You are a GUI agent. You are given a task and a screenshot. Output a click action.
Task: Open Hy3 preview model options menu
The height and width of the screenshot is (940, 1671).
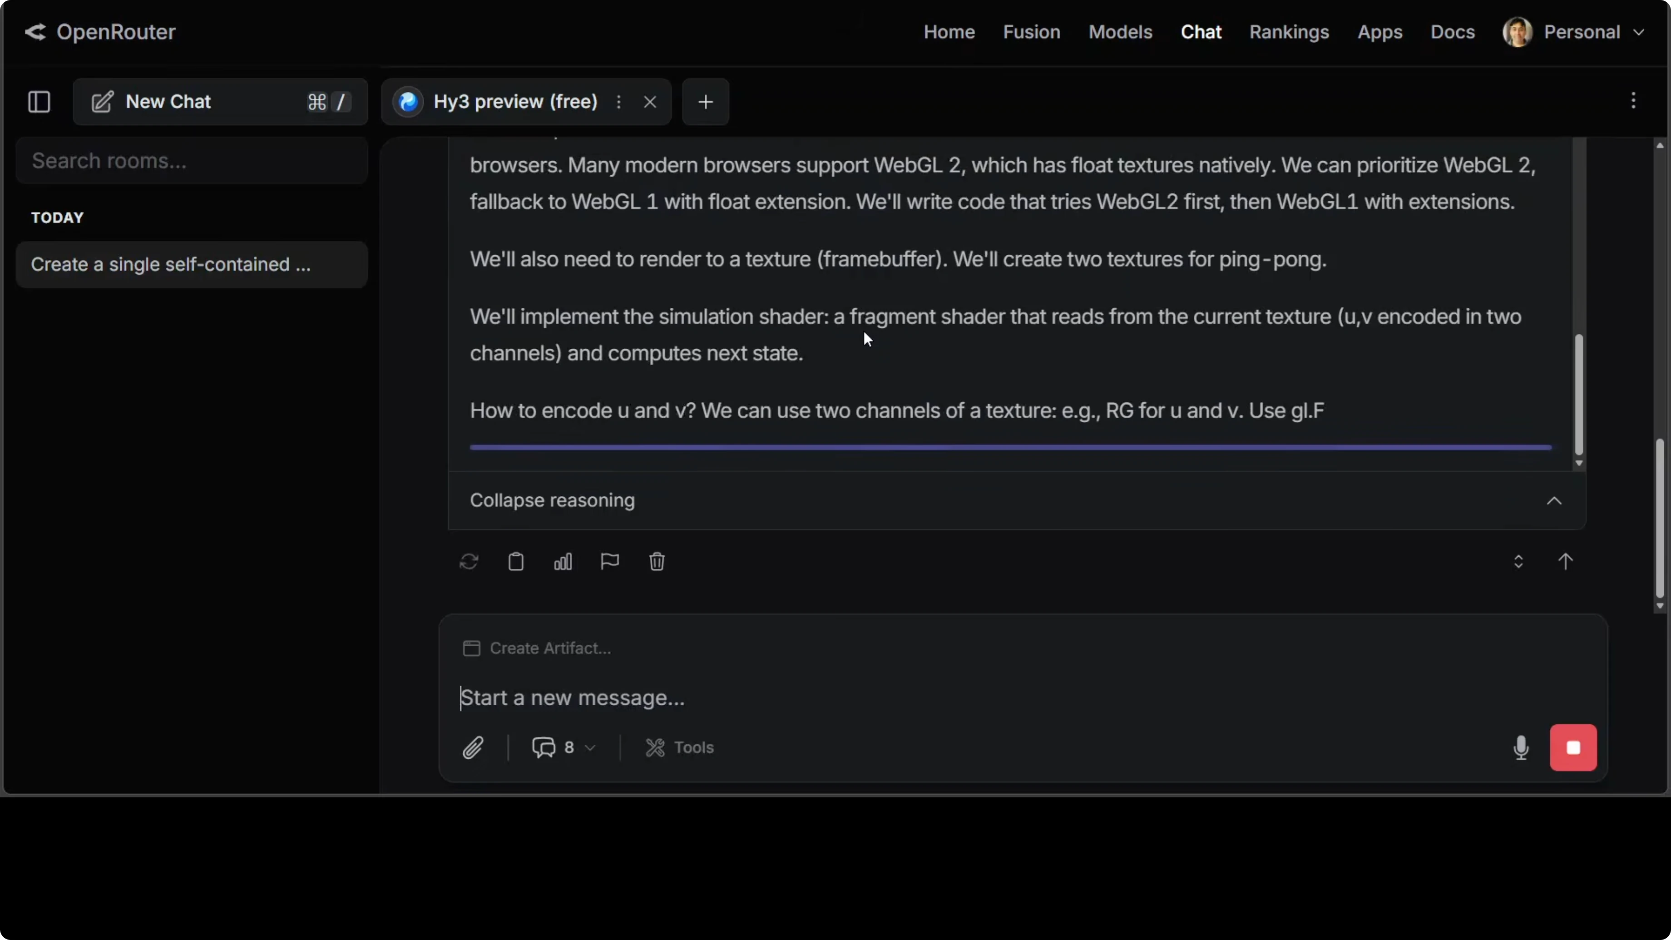(619, 102)
